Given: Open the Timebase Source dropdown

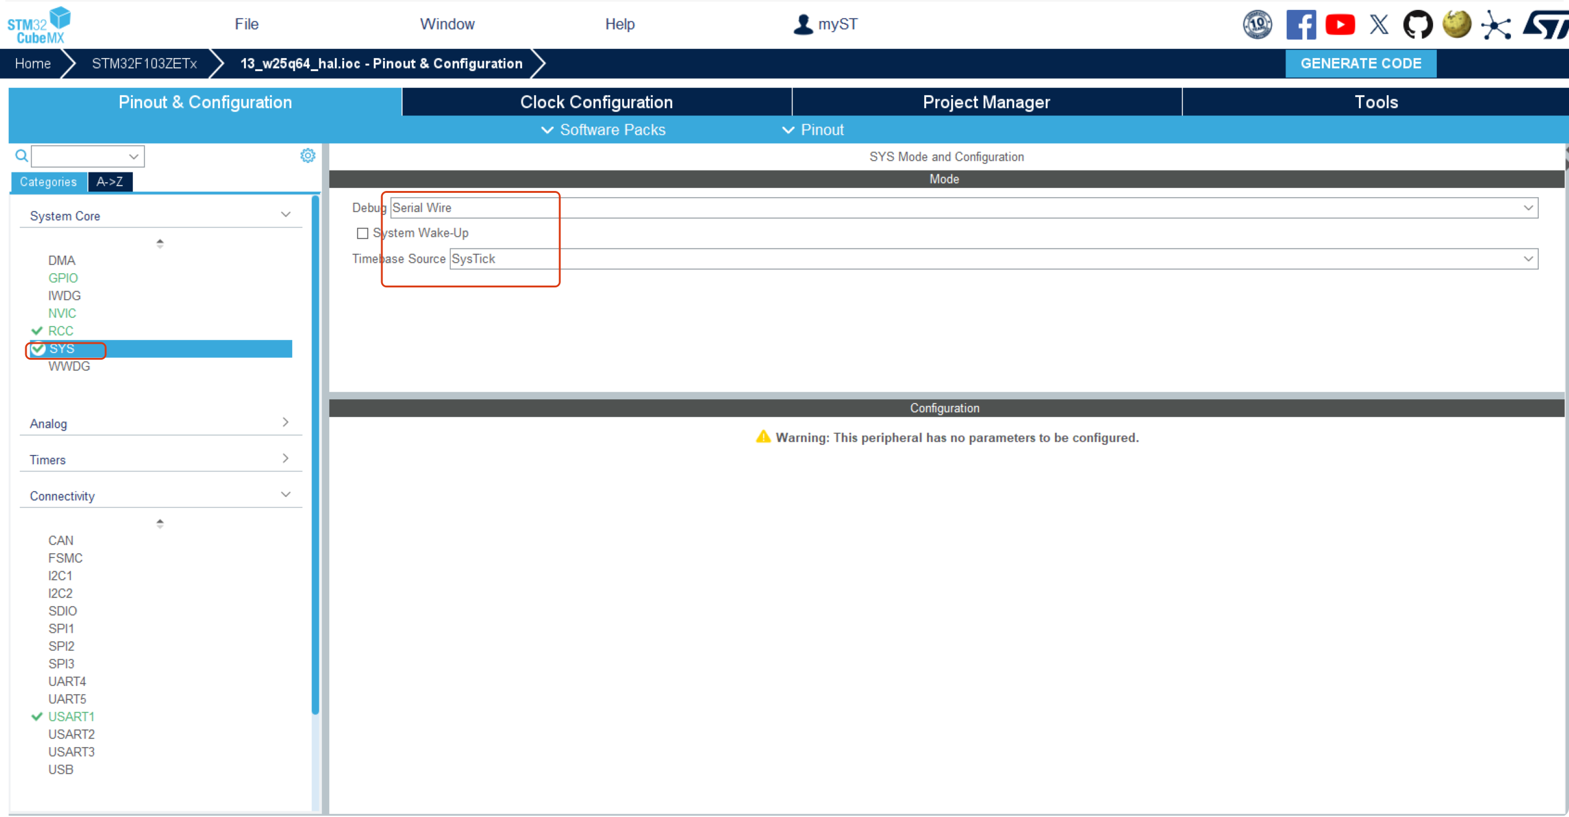Looking at the screenshot, I should pyautogui.click(x=1528, y=259).
